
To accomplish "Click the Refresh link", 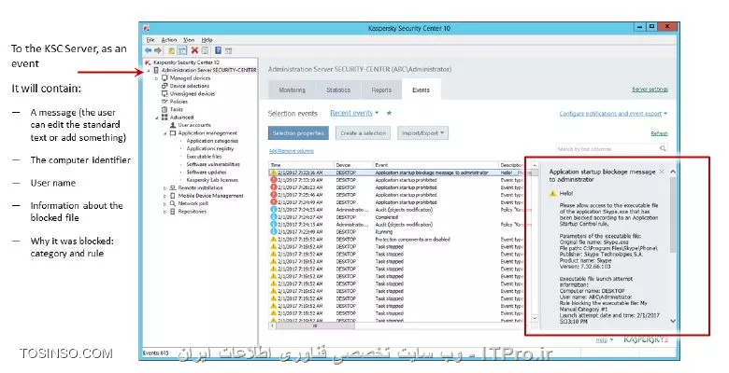I will pos(659,133).
